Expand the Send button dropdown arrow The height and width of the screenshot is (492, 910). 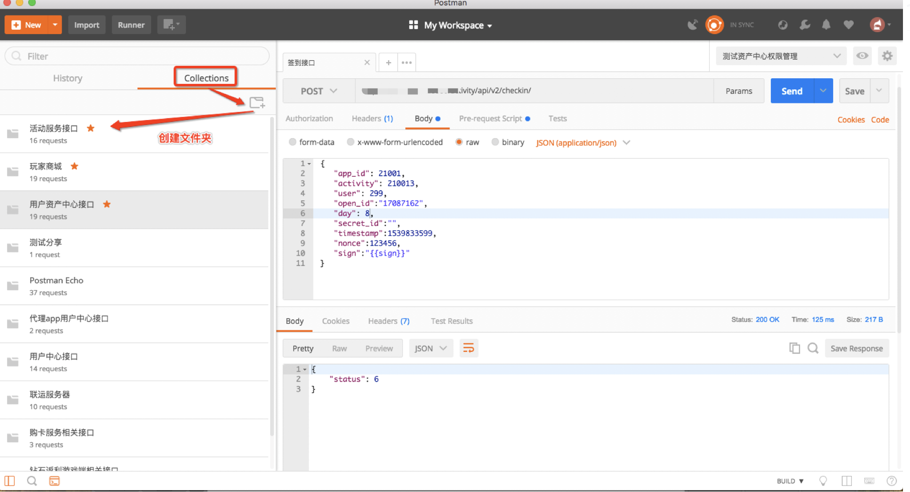pyautogui.click(x=823, y=91)
